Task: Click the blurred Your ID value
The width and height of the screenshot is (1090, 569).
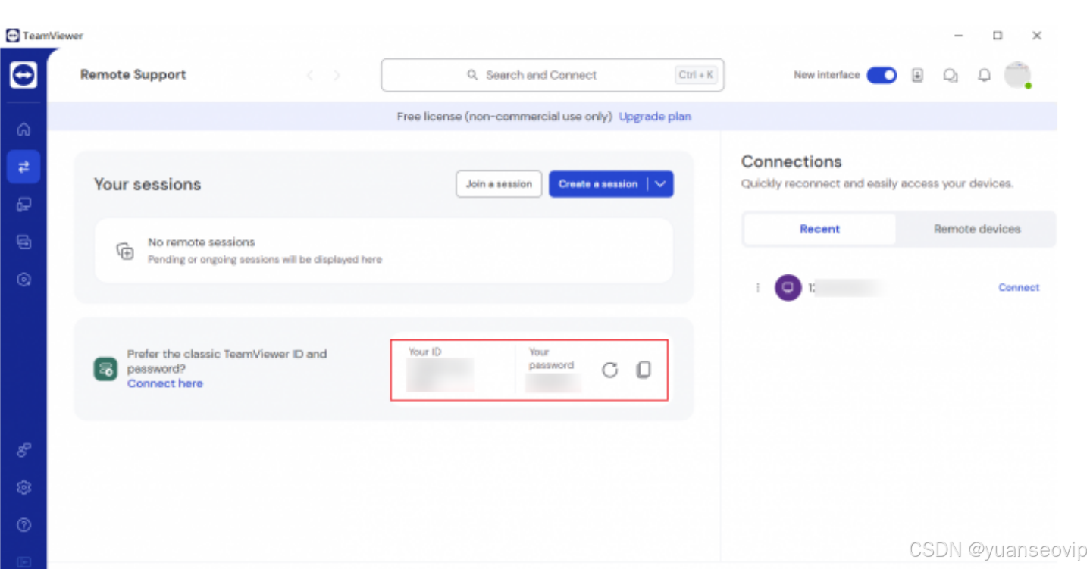Action: (440, 375)
